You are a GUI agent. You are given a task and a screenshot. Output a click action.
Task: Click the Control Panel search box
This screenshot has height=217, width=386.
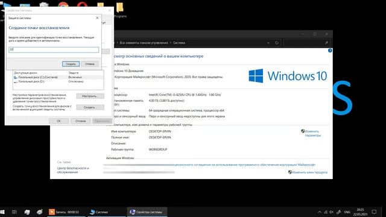click(306, 43)
